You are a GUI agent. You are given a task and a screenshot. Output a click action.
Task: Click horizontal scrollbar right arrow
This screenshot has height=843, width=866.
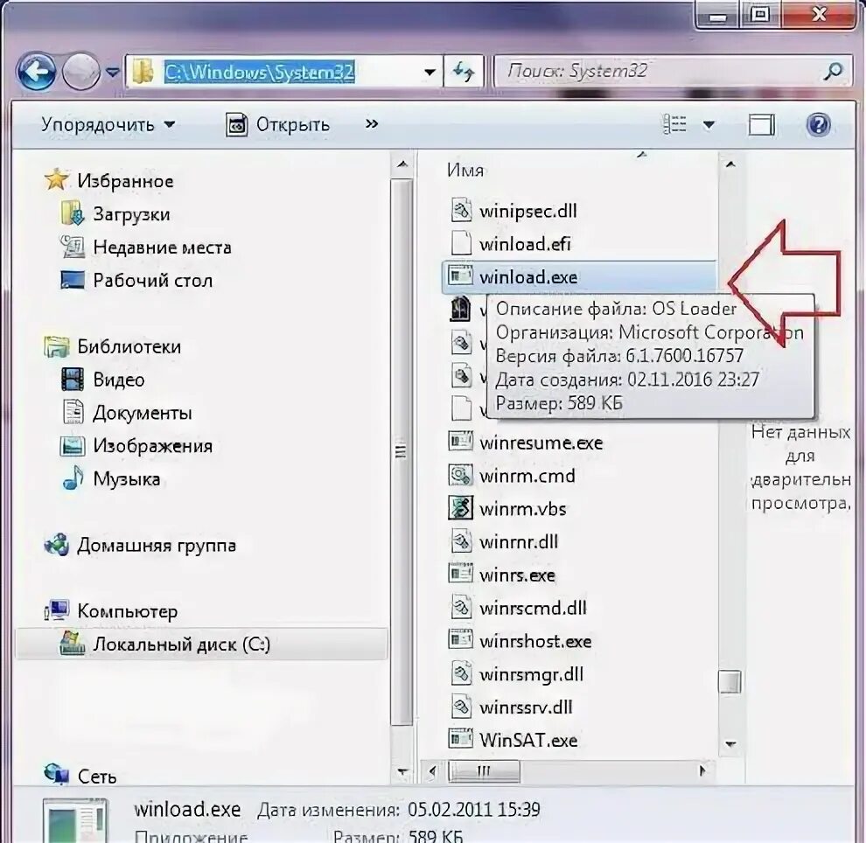coord(702,770)
